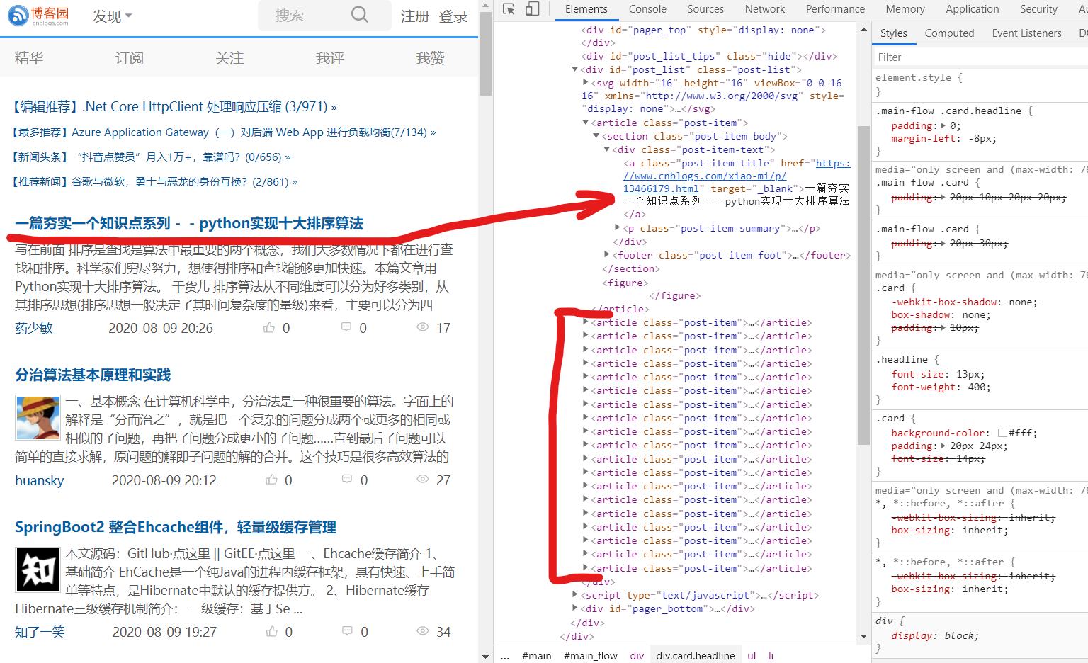Click the eye icon on 知了一笑's post
The image size is (1088, 663).
coord(423,631)
